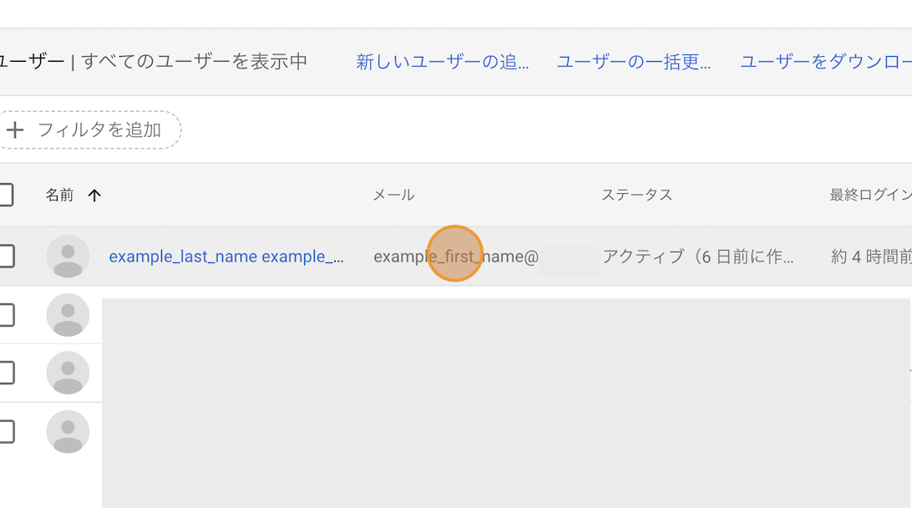Tick the select-all checkbox in header

tap(5, 195)
